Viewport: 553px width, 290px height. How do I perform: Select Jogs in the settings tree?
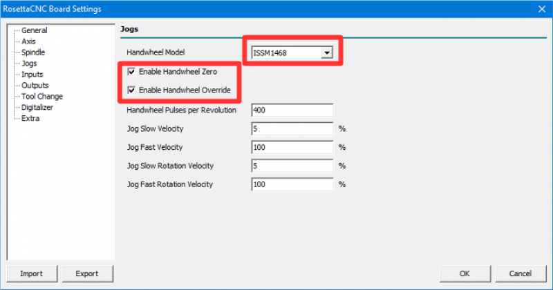29,64
